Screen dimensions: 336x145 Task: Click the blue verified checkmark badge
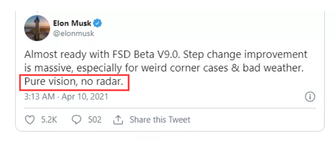coord(98,23)
